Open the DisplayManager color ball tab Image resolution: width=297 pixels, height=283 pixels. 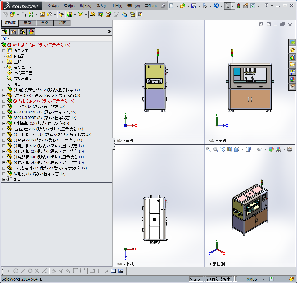tap(31, 31)
